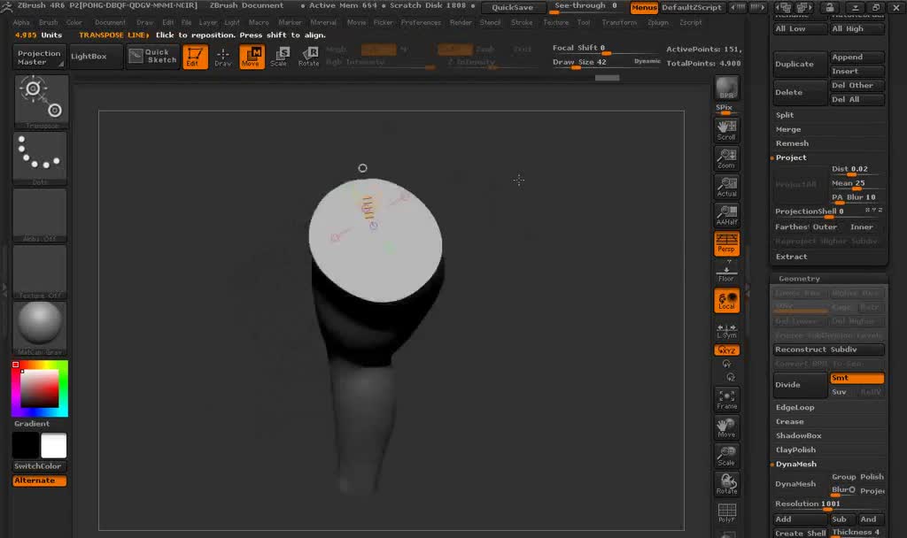This screenshot has width=907, height=538.
Task: Expand the Merge section
Action: point(788,129)
